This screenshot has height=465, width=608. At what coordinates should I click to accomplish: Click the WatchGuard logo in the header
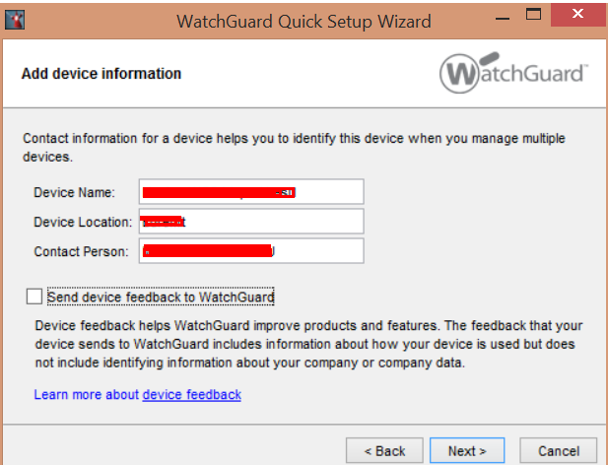click(513, 73)
